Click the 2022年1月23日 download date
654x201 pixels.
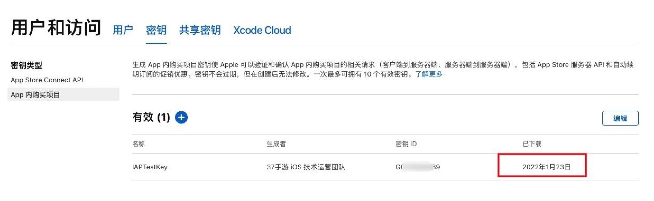coord(546,167)
